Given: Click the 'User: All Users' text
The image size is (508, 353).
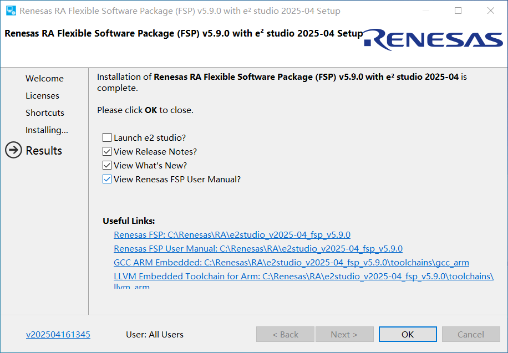Looking at the screenshot, I should [155, 335].
